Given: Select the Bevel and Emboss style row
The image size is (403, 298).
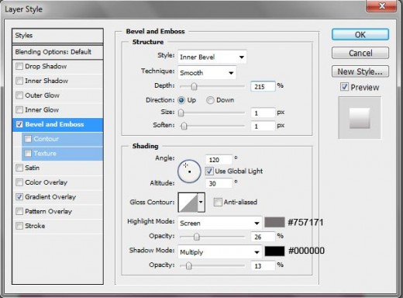Looking at the screenshot, I should click(x=57, y=124).
